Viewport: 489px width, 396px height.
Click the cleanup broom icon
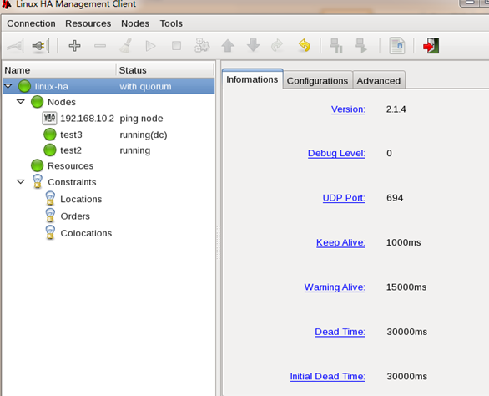126,46
